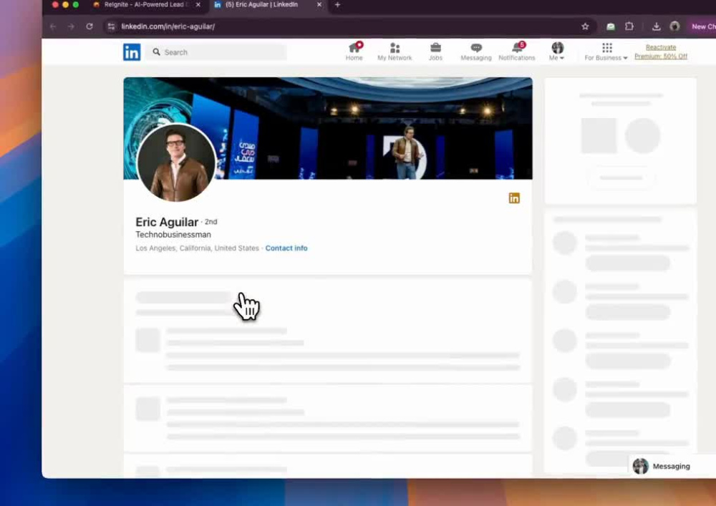
Task: Click Eric Aguilar's profile photo
Action: 176,162
